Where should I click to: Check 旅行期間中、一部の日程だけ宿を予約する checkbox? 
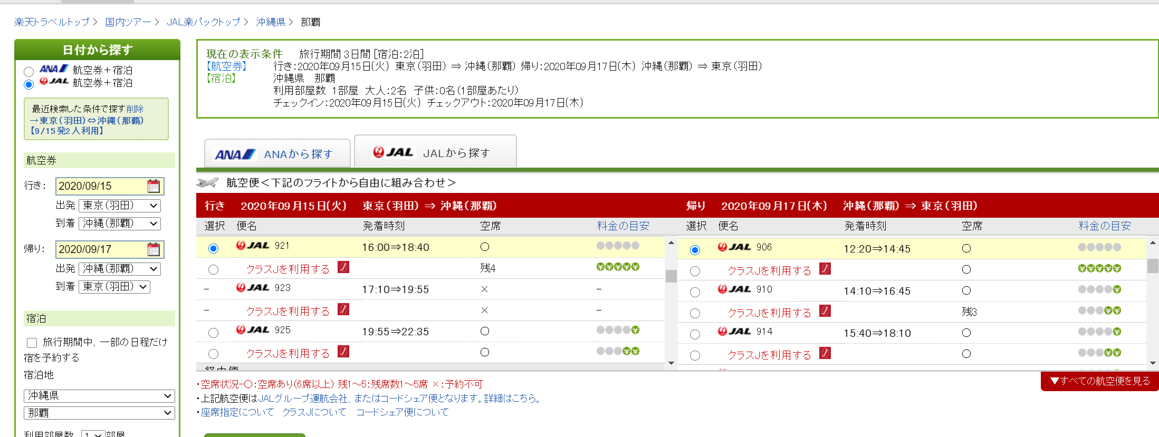pyautogui.click(x=32, y=343)
